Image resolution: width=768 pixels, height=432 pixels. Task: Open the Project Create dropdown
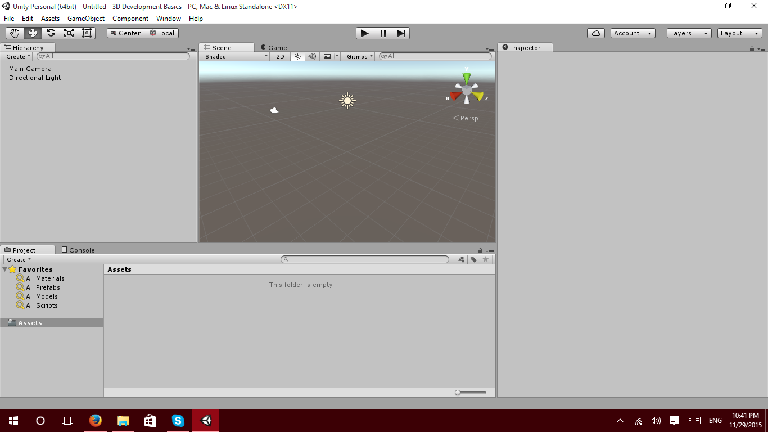(19, 259)
